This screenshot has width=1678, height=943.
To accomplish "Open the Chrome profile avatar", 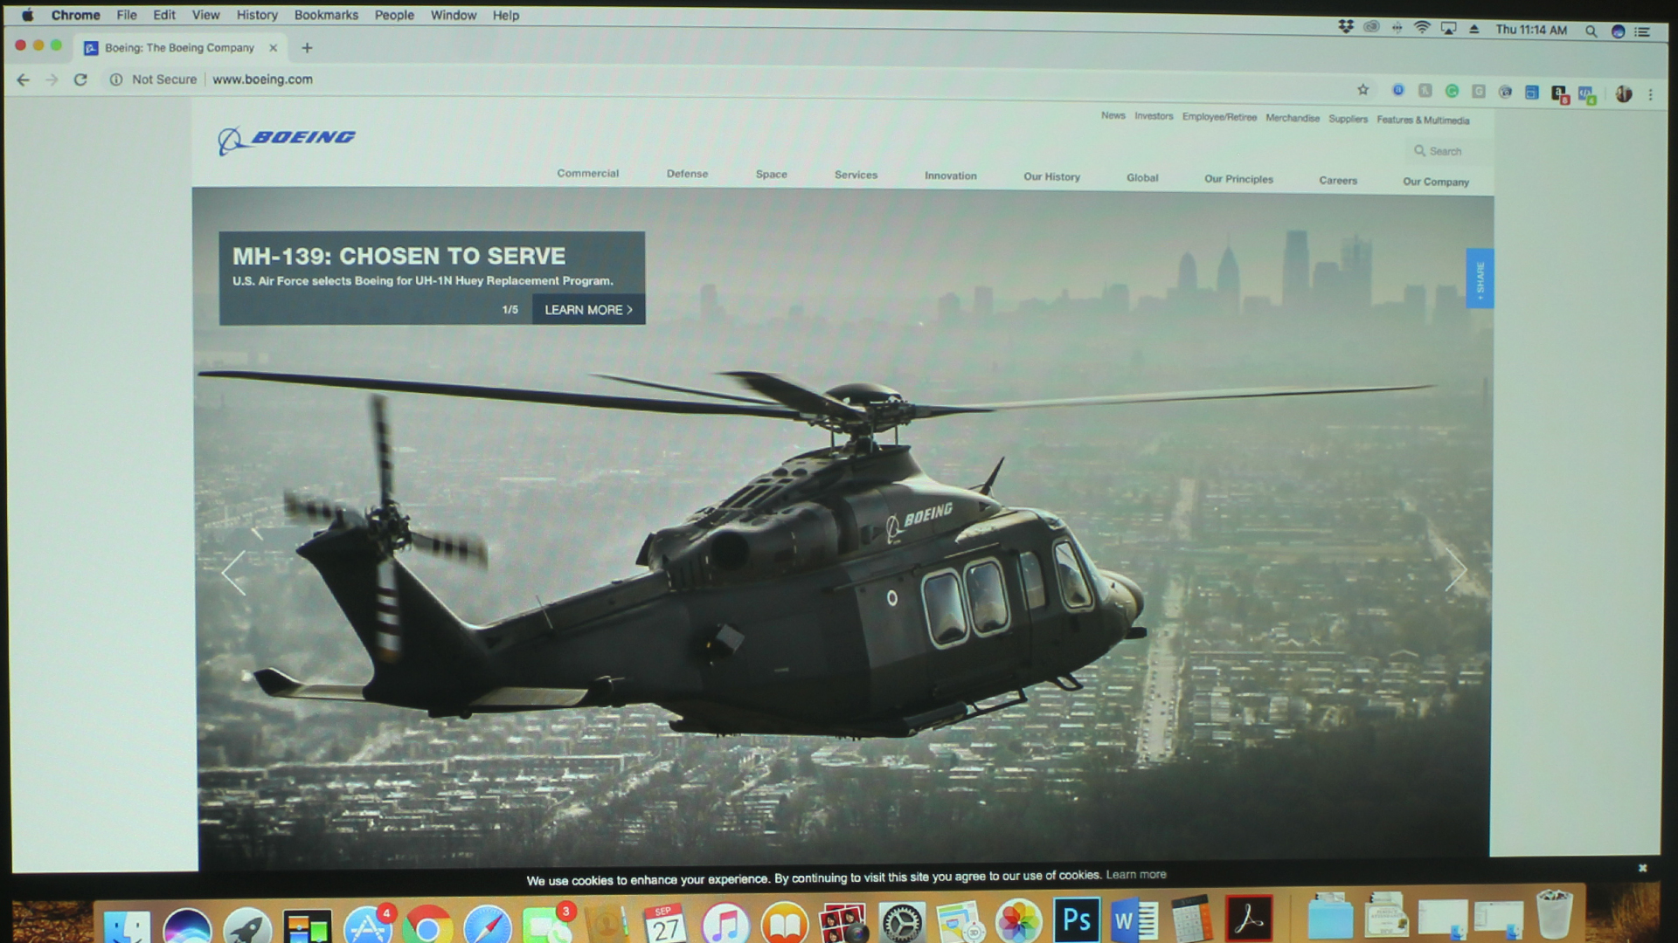I will click(1624, 94).
